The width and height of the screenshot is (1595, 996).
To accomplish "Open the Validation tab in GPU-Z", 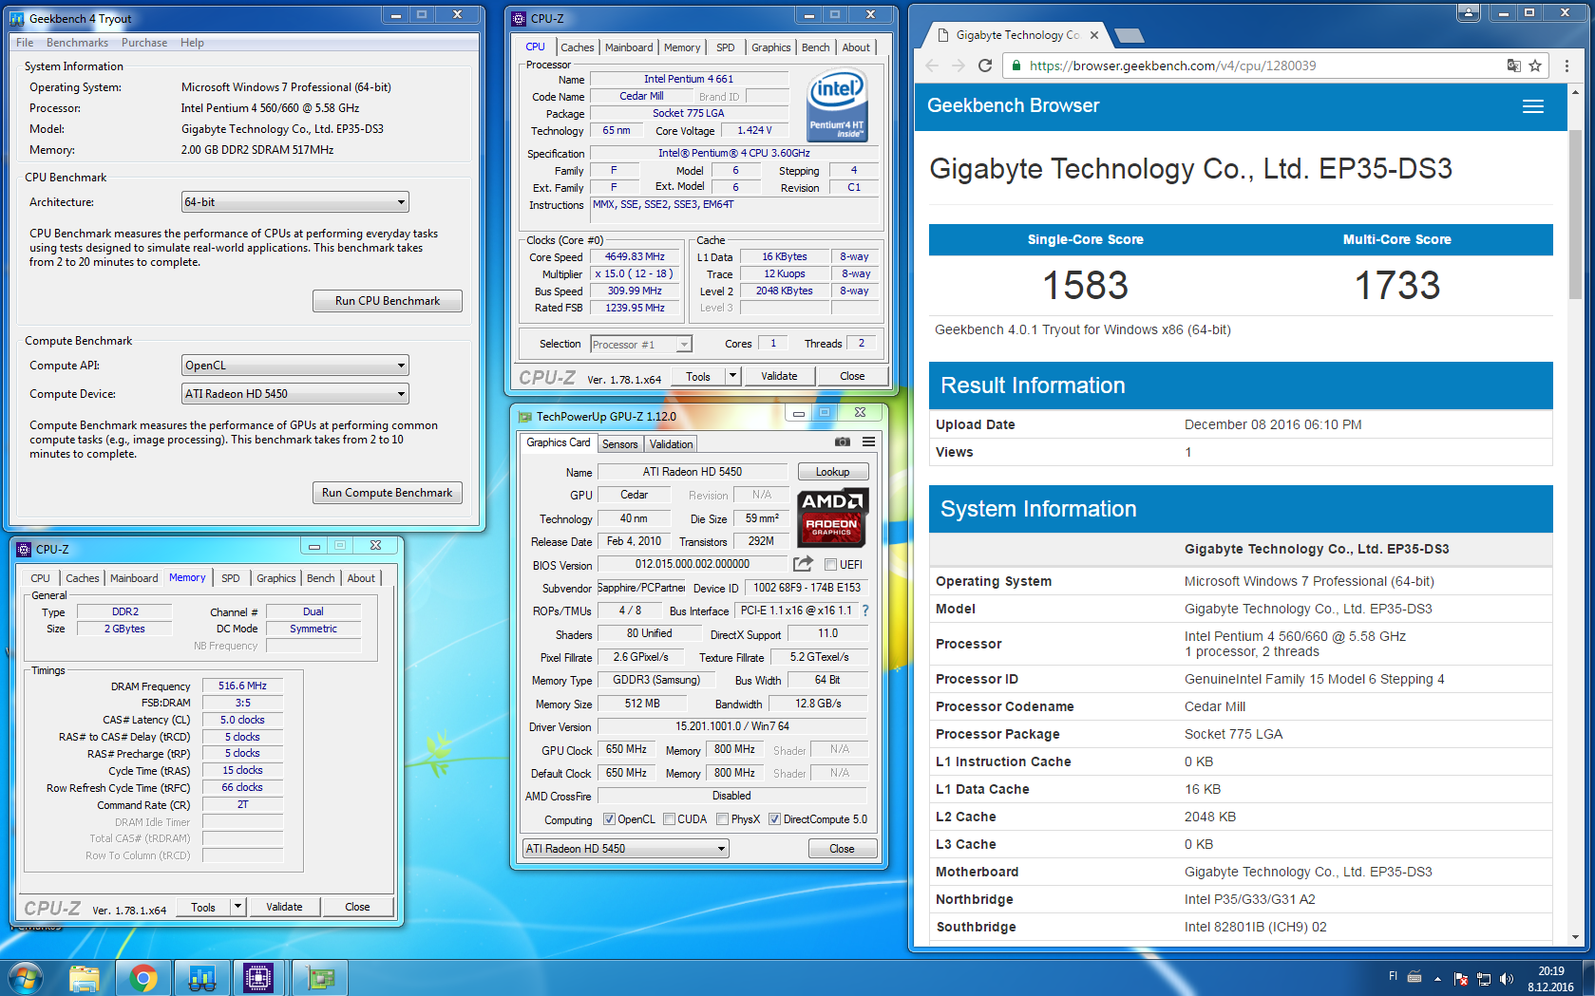I will click(x=672, y=444).
